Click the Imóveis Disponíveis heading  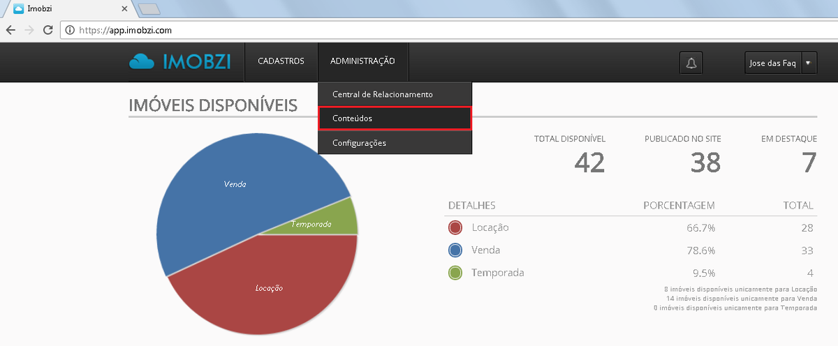tap(213, 105)
